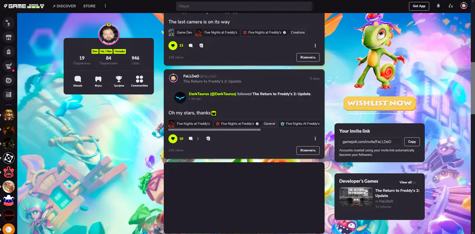Open the notifications bell icon
Screen dimensions: 475x234
[439, 6]
